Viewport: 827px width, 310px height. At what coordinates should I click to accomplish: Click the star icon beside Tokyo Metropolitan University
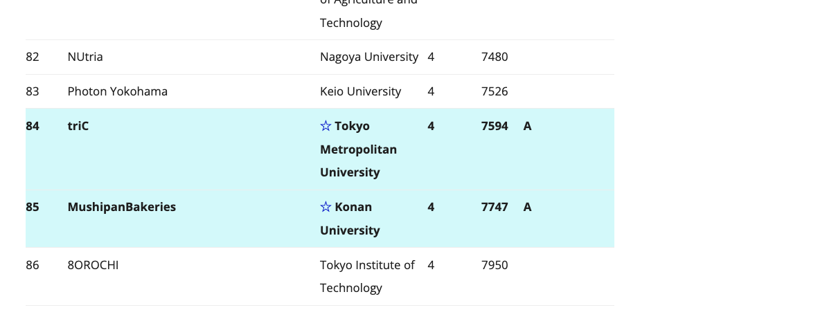point(326,126)
